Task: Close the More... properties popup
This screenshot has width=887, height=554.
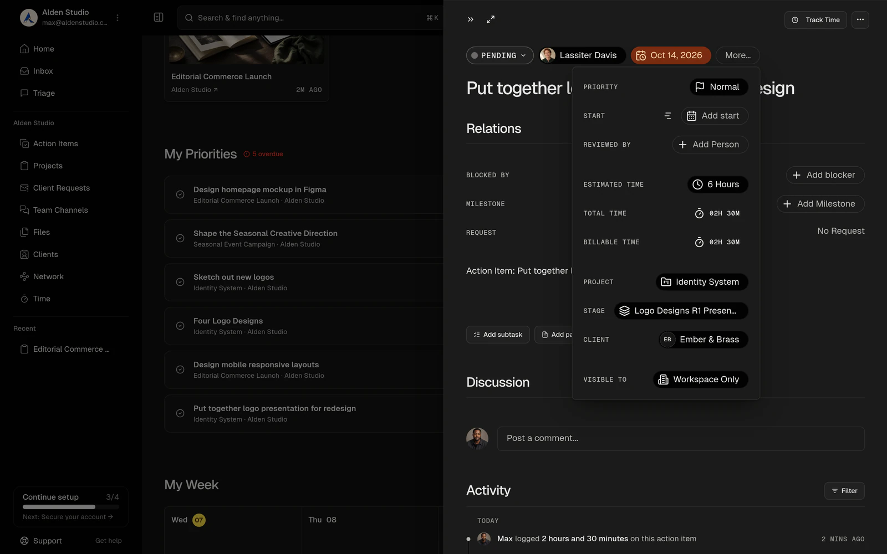Action: tap(738, 55)
